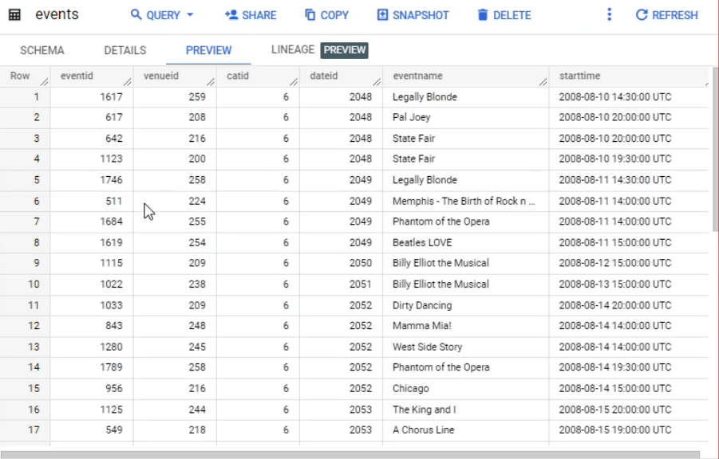This screenshot has width=719, height=459.
Task: Click the venueid column header
Action: (161, 76)
